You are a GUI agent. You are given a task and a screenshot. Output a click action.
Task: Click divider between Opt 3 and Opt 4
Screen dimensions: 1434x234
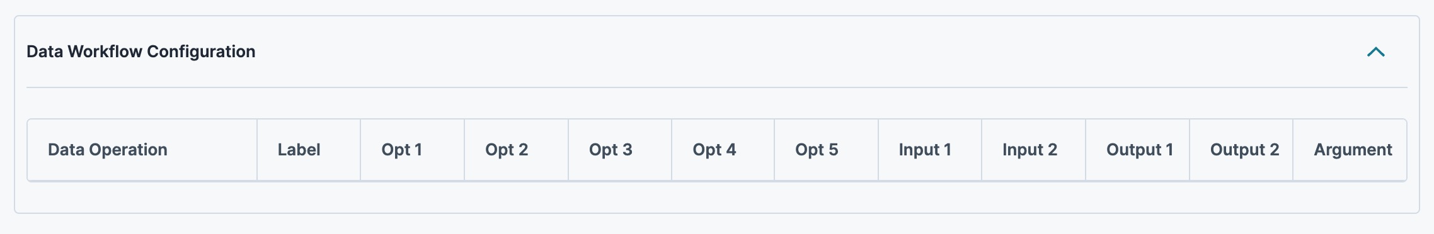672,150
